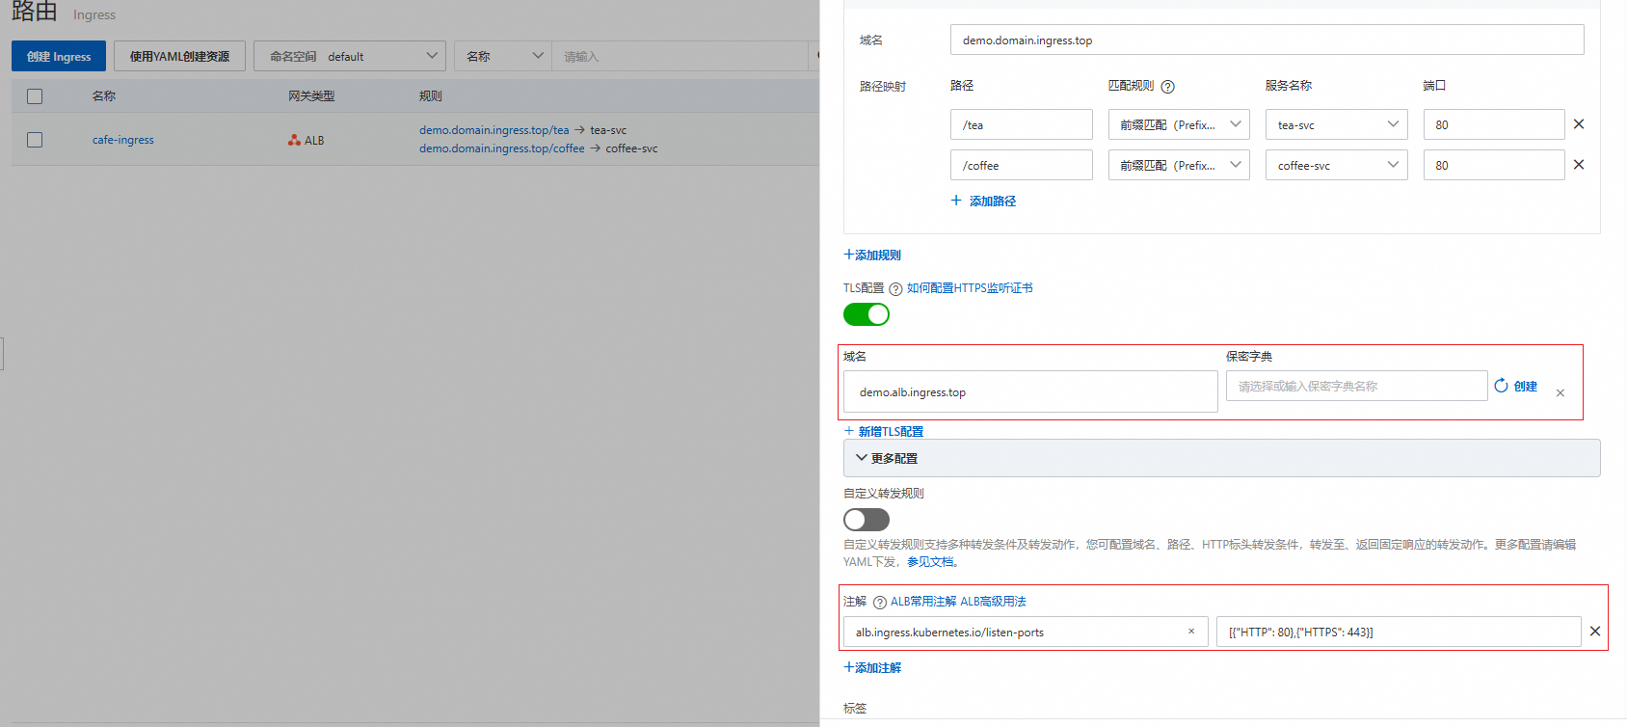
Task: Open the 名称 search type dropdown
Action: point(502,56)
